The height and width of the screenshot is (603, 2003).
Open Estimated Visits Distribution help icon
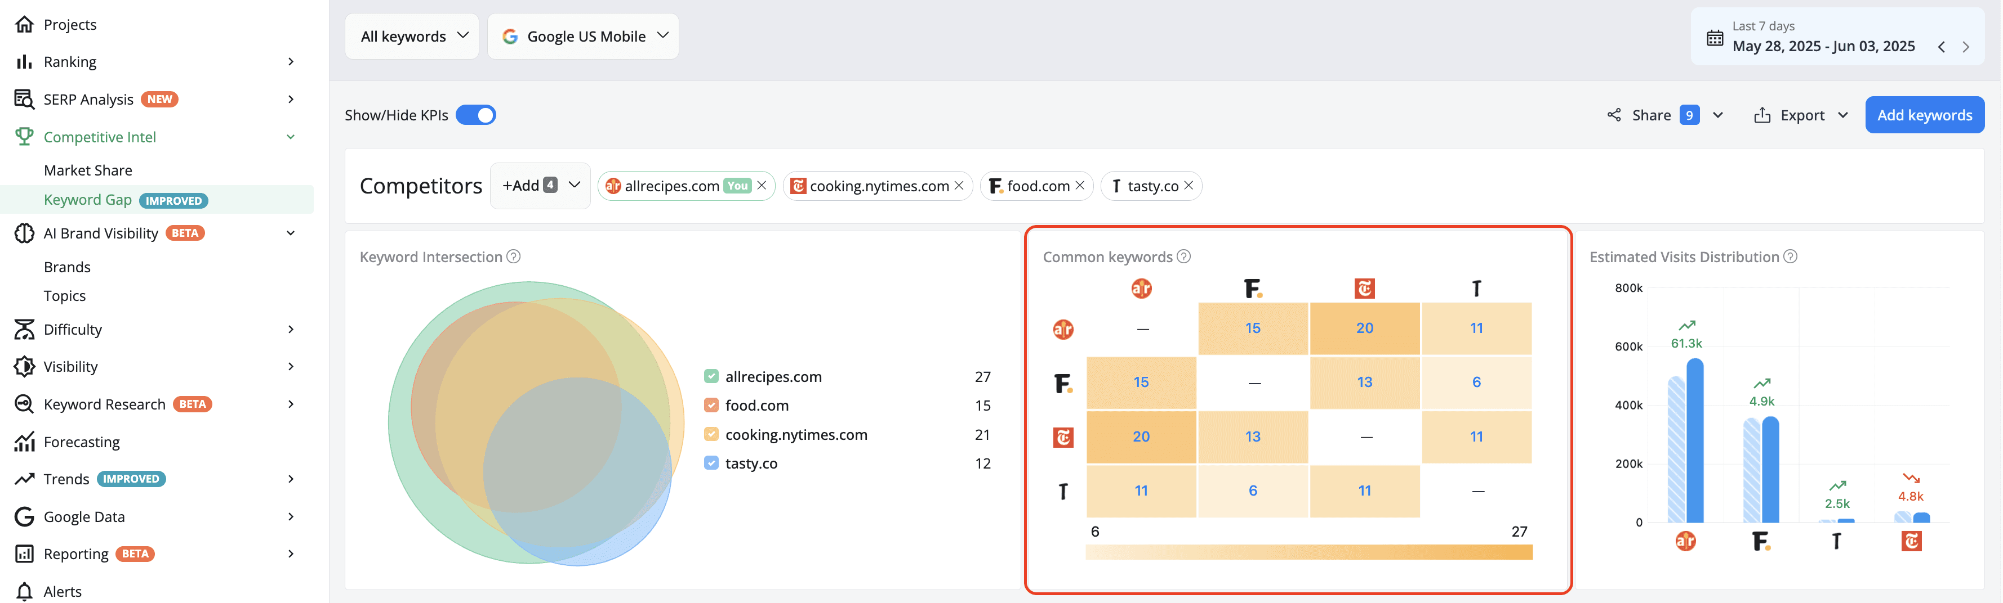pyautogui.click(x=1790, y=256)
